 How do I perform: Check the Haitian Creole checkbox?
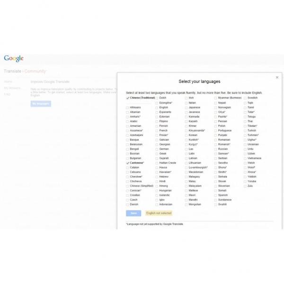coord(157,163)
